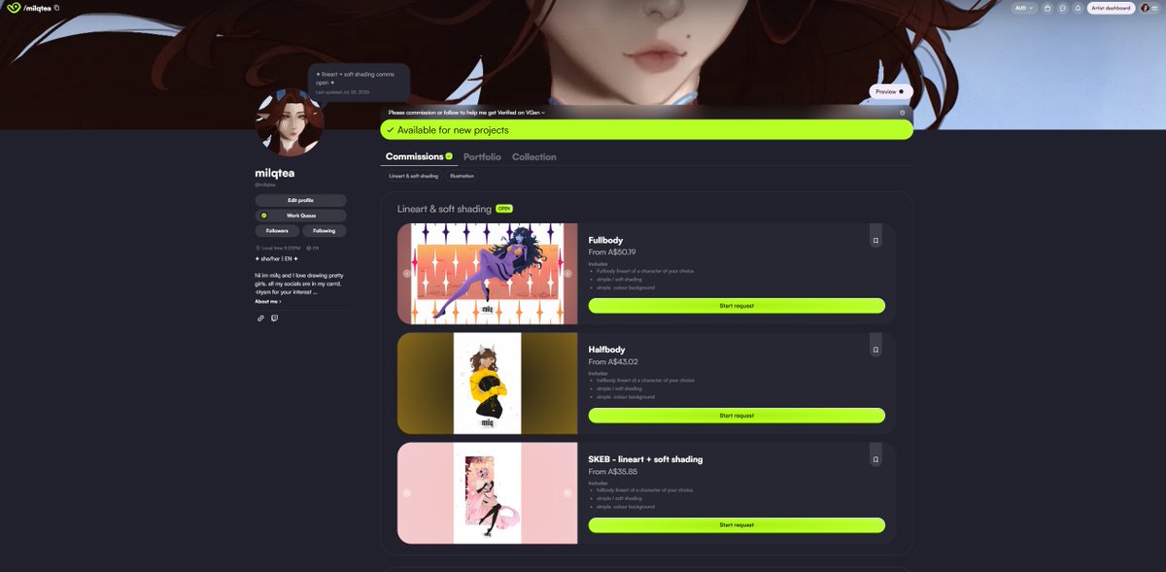Click the verified check beside Commissions
The width and height of the screenshot is (1166, 572).
tap(449, 156)
